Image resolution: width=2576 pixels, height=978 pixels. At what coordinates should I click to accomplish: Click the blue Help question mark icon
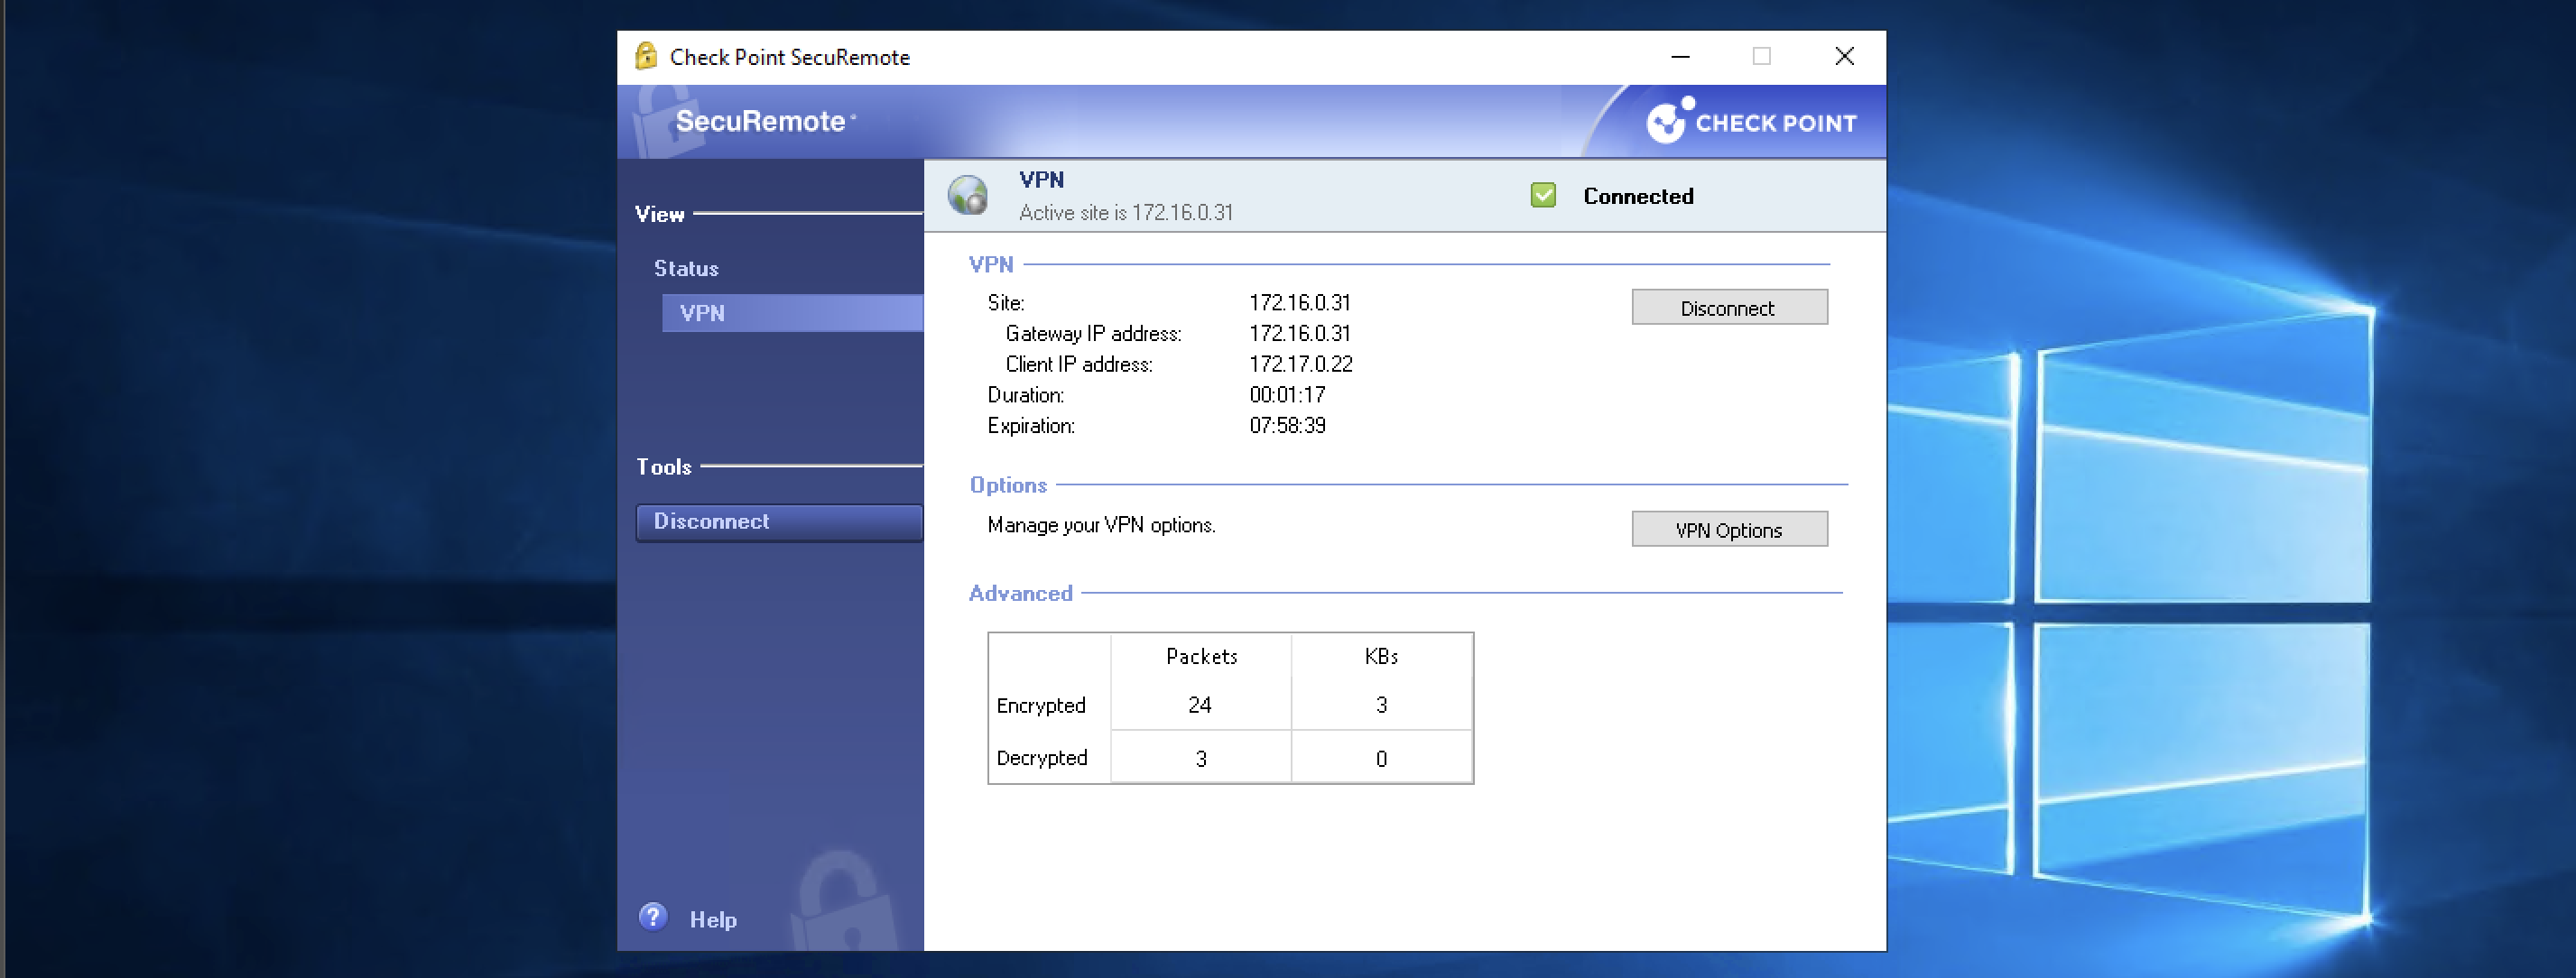[x=653, y=916]
